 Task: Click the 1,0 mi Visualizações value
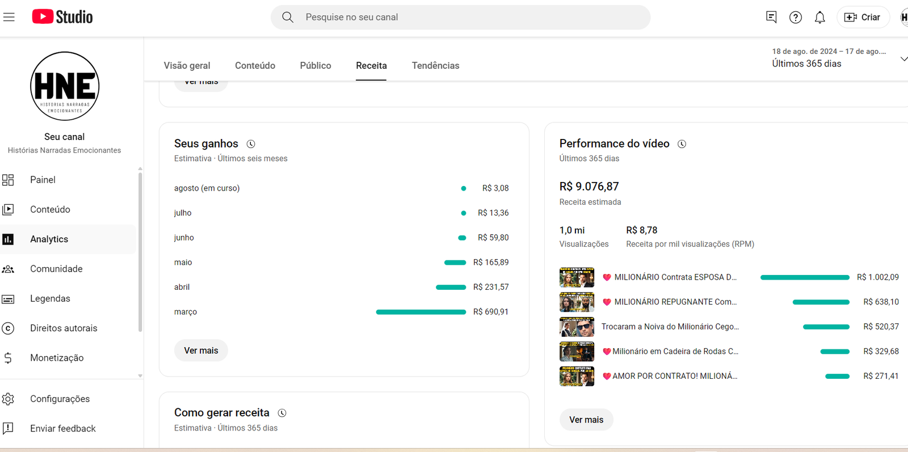(x=572, y=230)
